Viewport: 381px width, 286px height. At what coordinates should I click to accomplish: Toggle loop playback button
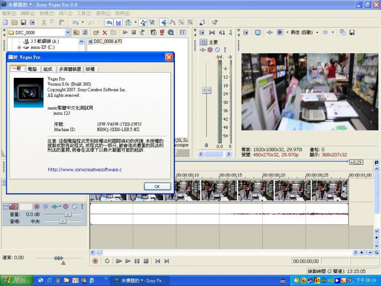[107, 261]
